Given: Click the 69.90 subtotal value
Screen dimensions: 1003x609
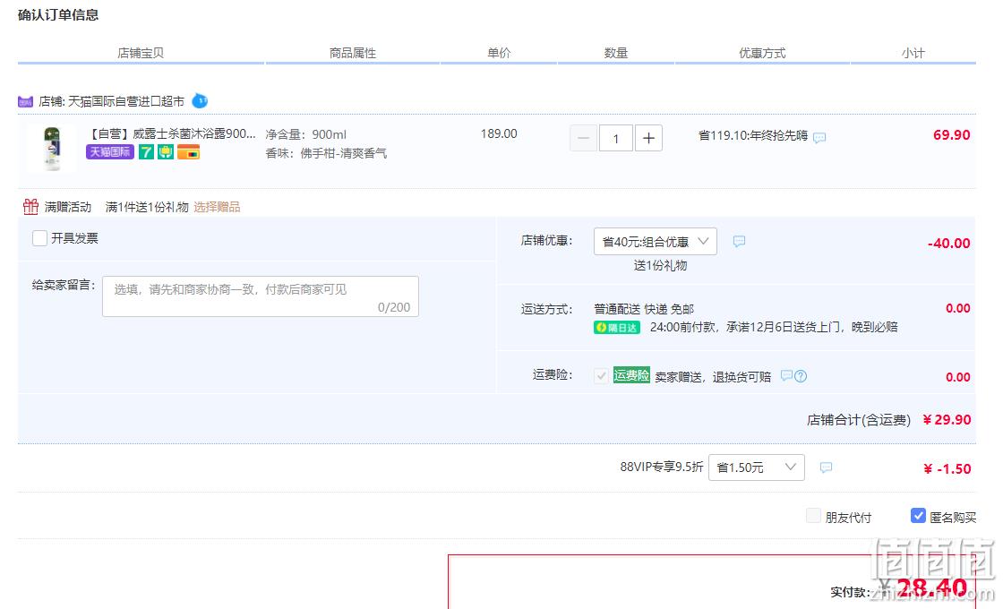Looking at the screenshot, I should [951, 135].
